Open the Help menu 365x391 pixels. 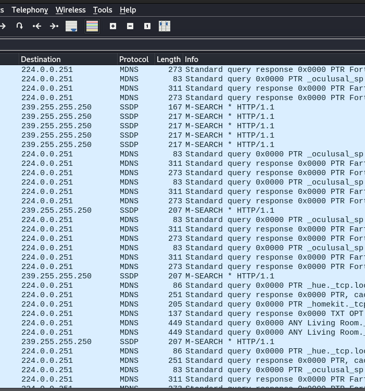(x=128, y=10)
